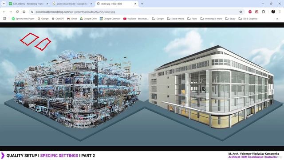Open the ChatGPT bookmark
The width and height of the screenshot is (284, 160).
coord(58,19)
